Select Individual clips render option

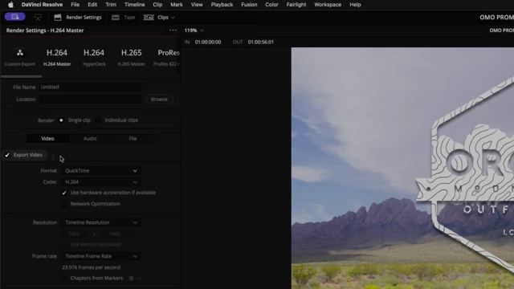coord(98,120)
